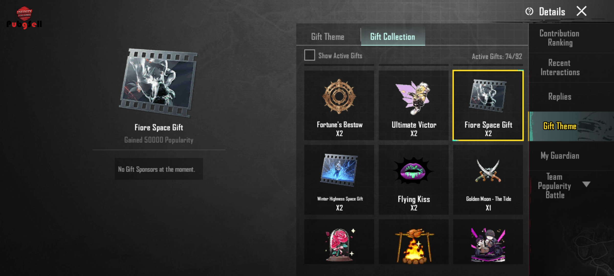
Task: Select the Fiore Space Gift tile
Action: 488,105
